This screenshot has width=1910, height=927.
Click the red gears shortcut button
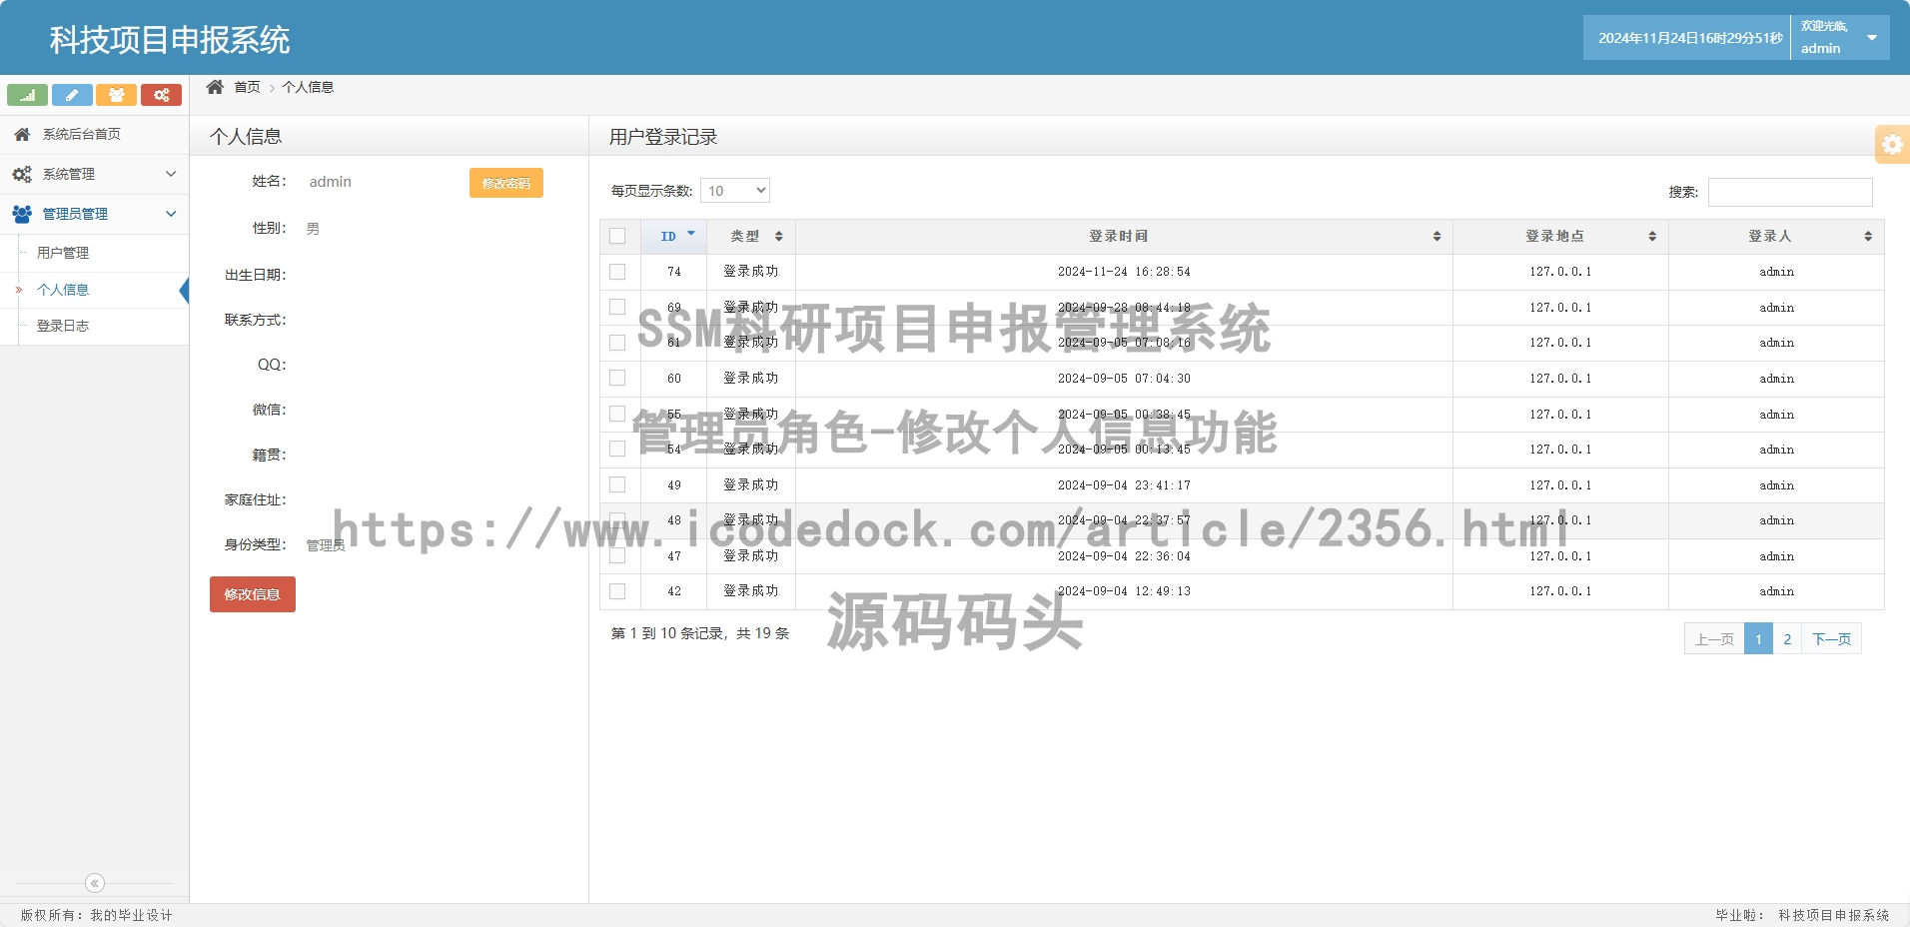(x=161, y=95)
